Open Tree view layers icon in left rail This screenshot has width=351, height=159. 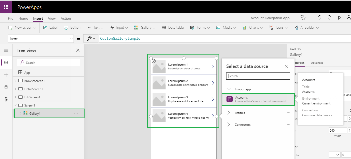pyautogui.click(x=6, y=62)
